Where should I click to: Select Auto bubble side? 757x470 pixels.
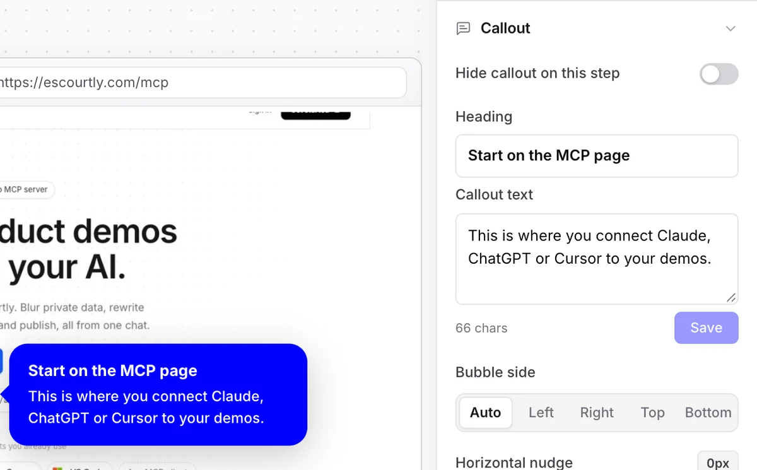(x=485, y=413)
